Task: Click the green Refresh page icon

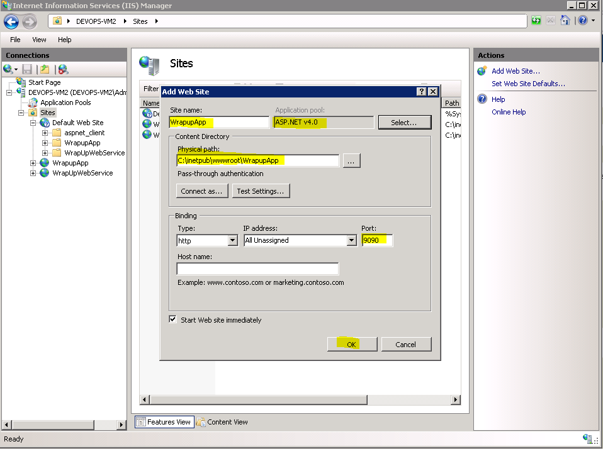Action: 536,21
